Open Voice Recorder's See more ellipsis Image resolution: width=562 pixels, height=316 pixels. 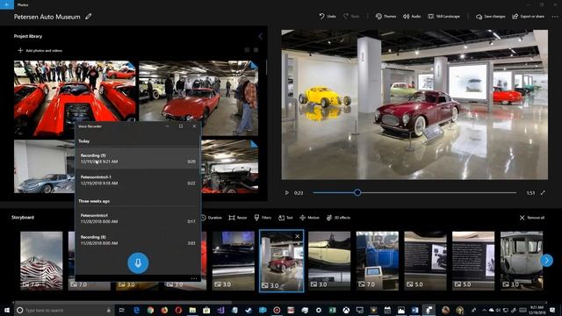[194, 278]
